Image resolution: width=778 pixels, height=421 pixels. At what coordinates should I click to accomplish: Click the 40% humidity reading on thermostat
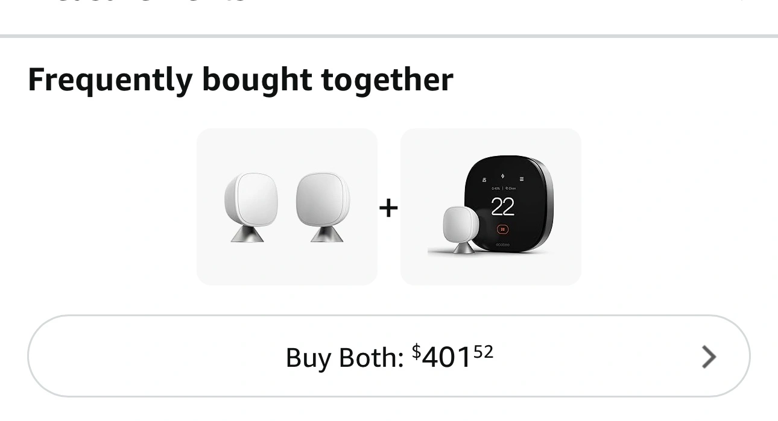[x=496, y=189]
